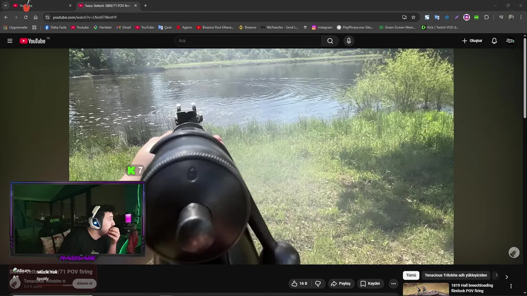The width and height of the screenshot is (527, 296).
Task: Click the round floating icon near the scrollbar
Action: [514, 252]
